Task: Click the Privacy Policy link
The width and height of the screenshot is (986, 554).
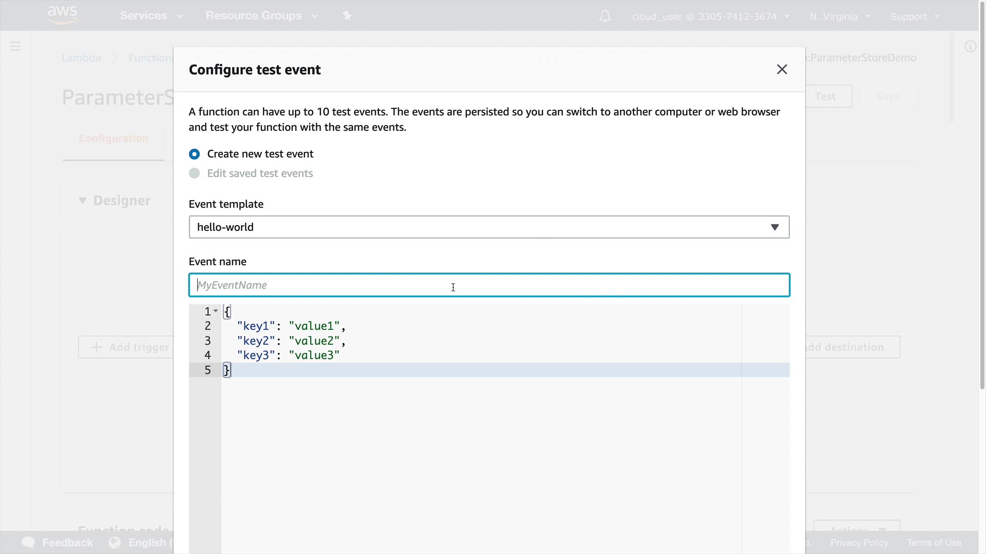Action: (x=859, y=543)
